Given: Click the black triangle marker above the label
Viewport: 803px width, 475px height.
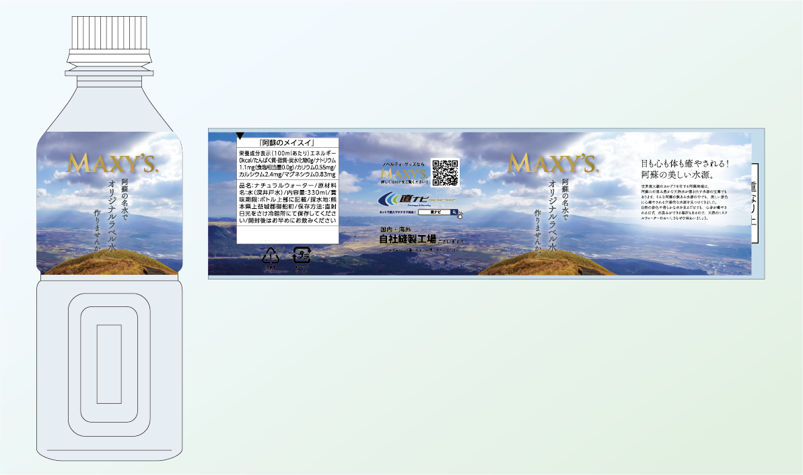Looking at the screenshot, I should pyautogui.click(x=240, y=136).
